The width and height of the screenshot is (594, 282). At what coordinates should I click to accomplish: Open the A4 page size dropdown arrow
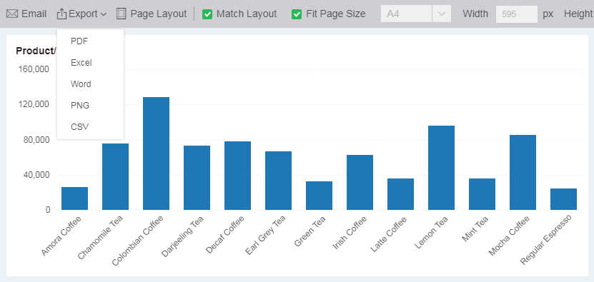441,14
